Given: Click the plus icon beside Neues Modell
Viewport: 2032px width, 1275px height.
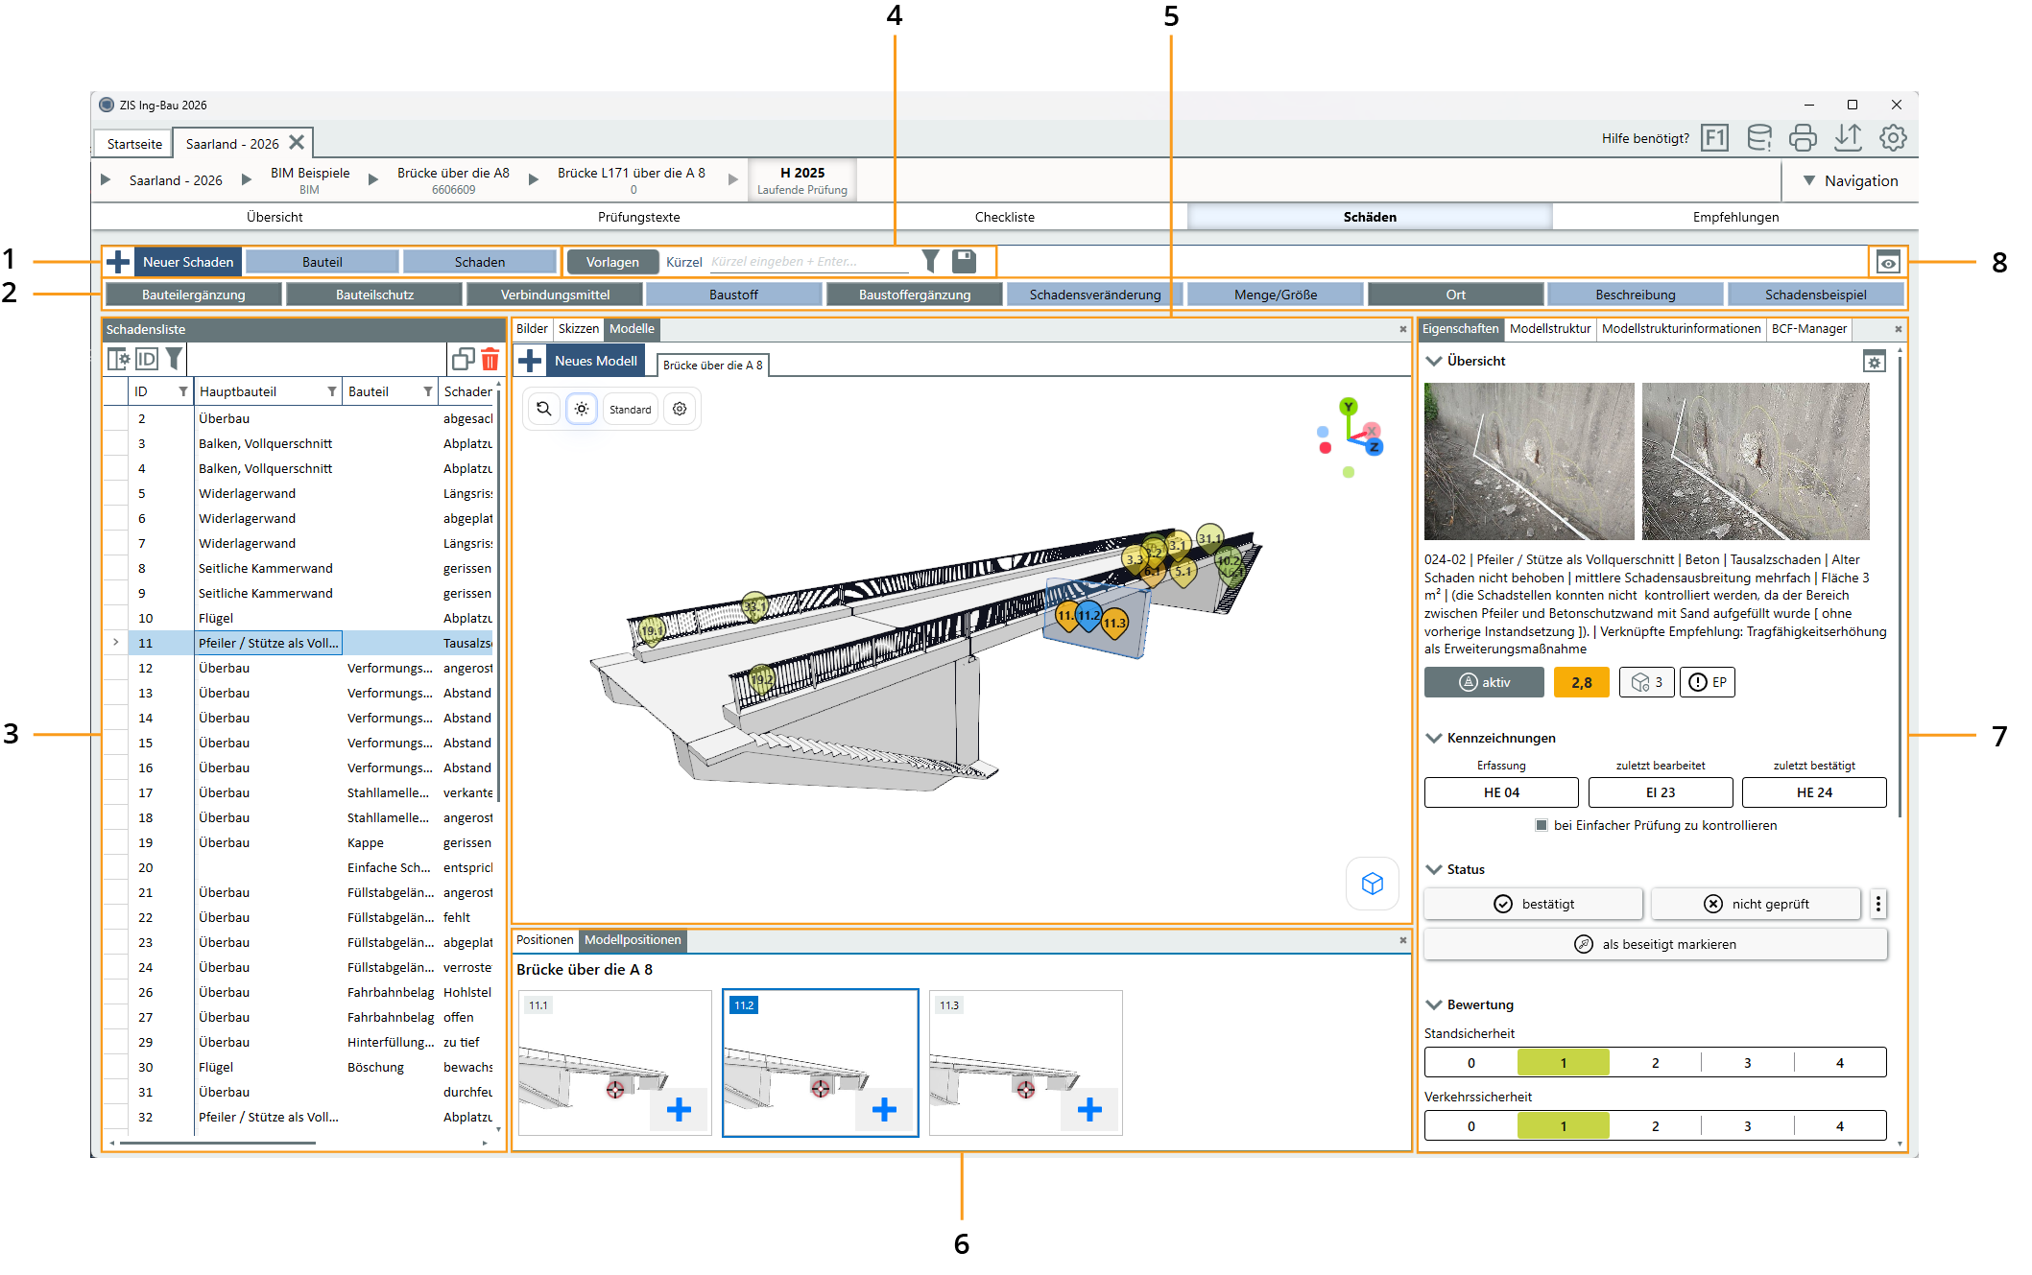Looking at the screenshot, I should click(530, 361).
